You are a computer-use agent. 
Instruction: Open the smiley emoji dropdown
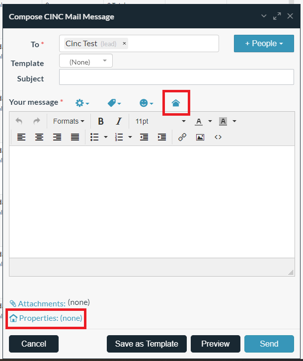[x=146, y=103]
